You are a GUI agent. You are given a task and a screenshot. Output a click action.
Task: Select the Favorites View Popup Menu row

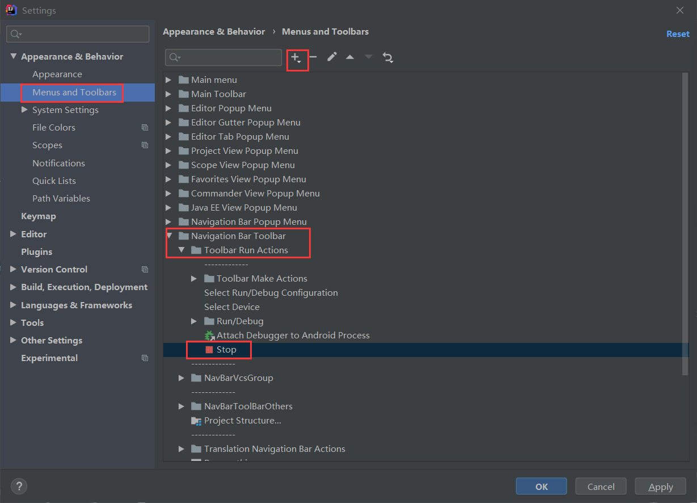tap(248, 179)
